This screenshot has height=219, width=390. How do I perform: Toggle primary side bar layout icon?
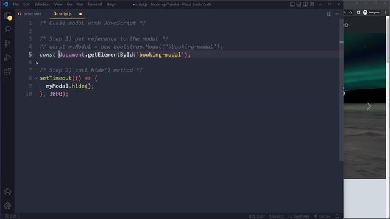292,4
